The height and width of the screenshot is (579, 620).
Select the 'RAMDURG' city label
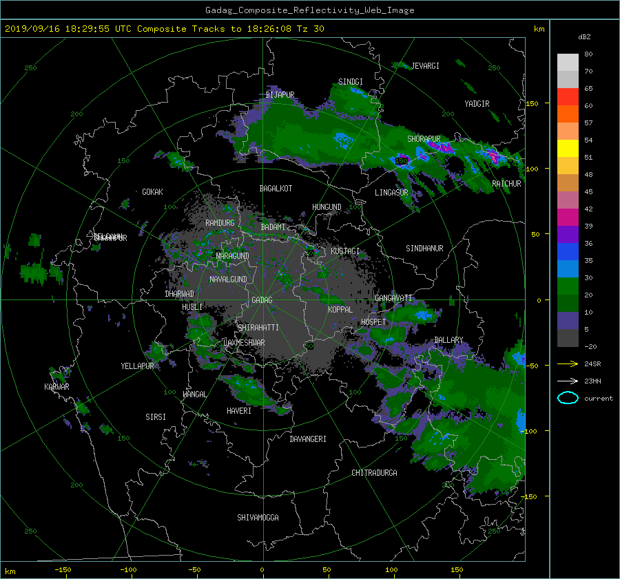[x=220, y=223]
